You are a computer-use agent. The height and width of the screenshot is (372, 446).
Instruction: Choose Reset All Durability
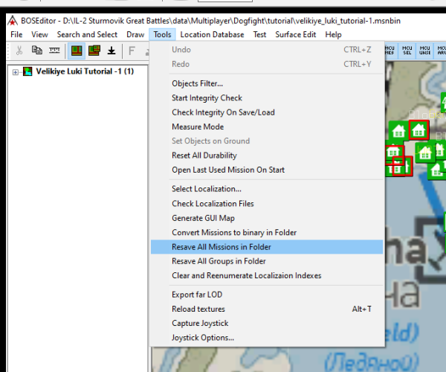point(267,155)
